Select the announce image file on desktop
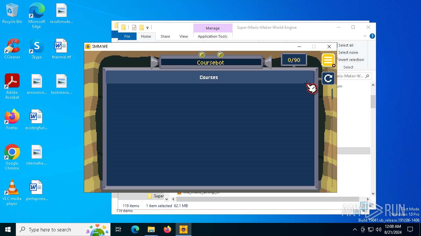This screenshot has height=236, width=421. [x=37, y=84]
